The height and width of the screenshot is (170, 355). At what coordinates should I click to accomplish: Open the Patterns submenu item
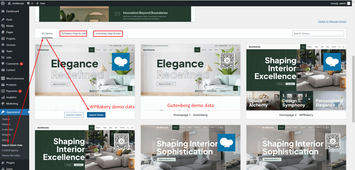point(6,124)
